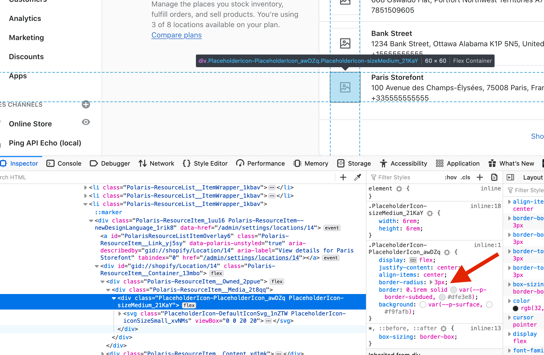Toggle visibility of Online Store channel
This screenshot has width=544, height=355.
pyautogui.click(x=86, y=122)
